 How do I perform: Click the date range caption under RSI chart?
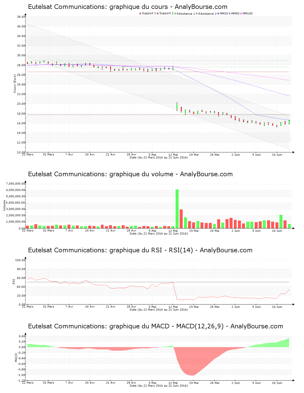pyautogui.click(x=159, y=310)
